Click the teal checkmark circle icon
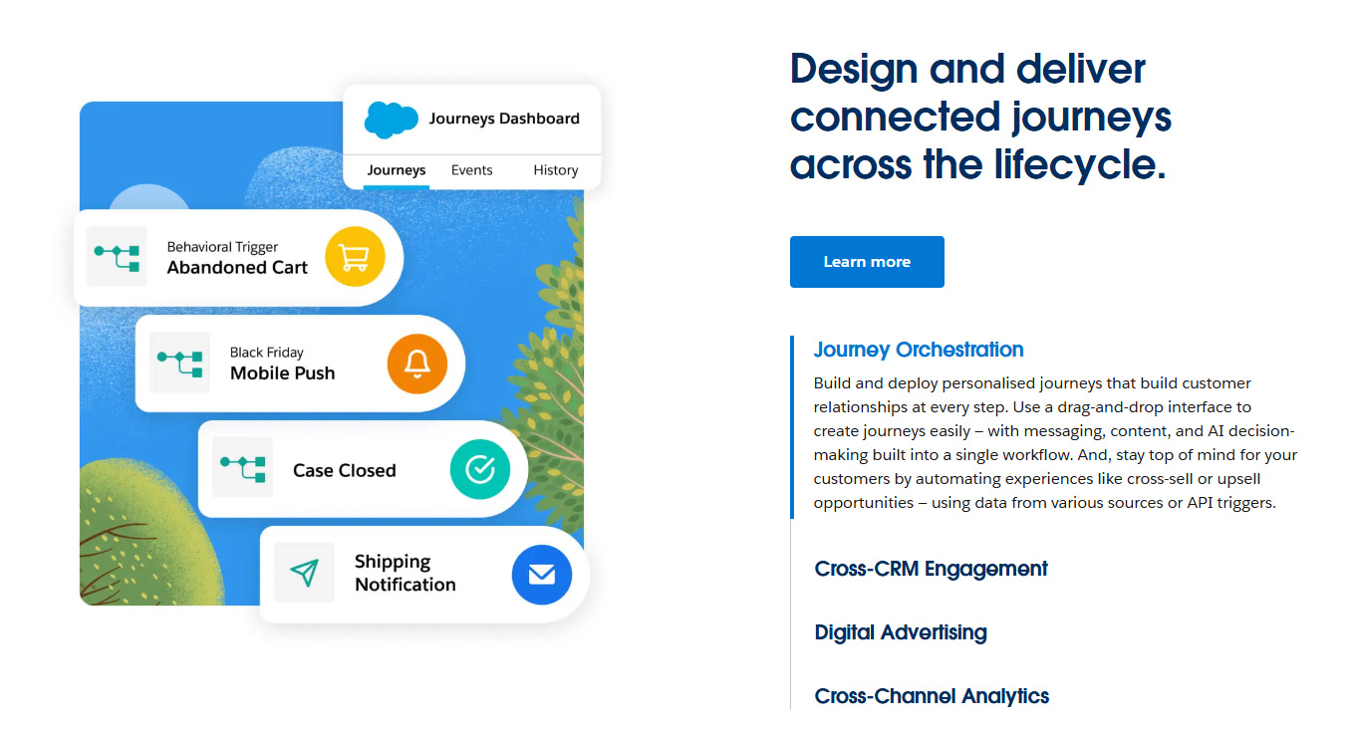This screenshot has height=735, width=1355. click(480, 469)
